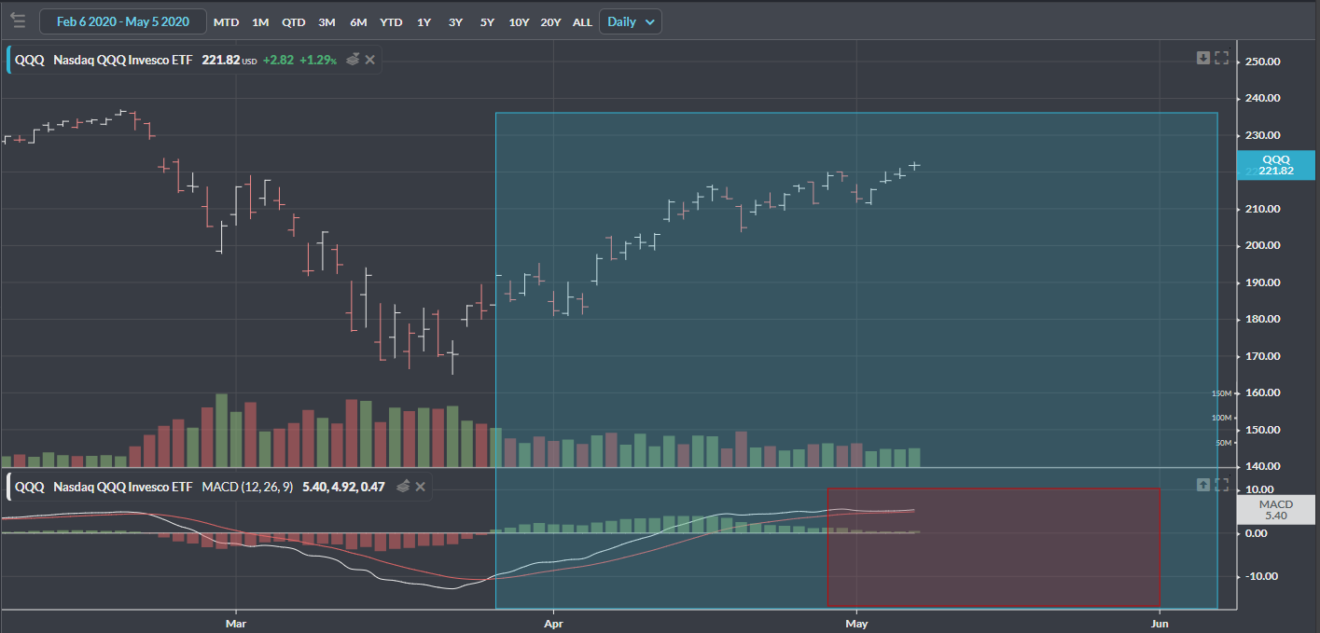Click the layers icon in the QQQ price legend
The width and height of the screenshot is (1320, 633).
(353, 60)
